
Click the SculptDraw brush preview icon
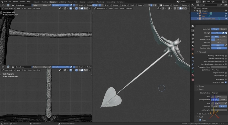pos(9,5)
